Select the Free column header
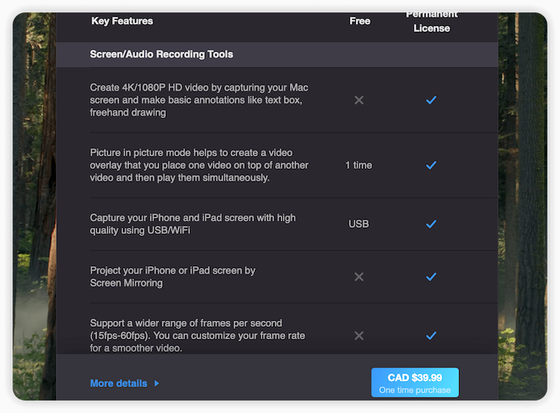The image size is (560, 413). click(x=360, y=21)
